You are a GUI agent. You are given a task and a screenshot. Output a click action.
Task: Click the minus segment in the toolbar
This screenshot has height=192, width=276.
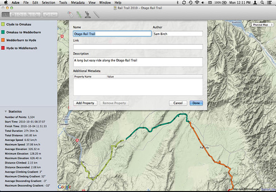pyautogui.click(x=54, y=14)
